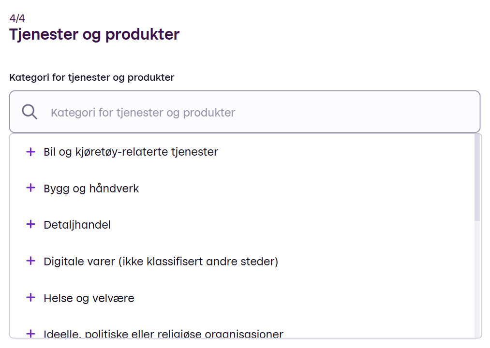Viewport: 490px width, 348px height.
Task: Click plus icon next to Bygg og håndverk
Action: [x=30, y=188]
